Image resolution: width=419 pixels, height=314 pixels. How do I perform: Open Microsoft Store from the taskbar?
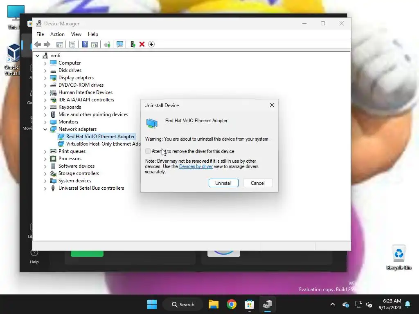tap(249, 304)
